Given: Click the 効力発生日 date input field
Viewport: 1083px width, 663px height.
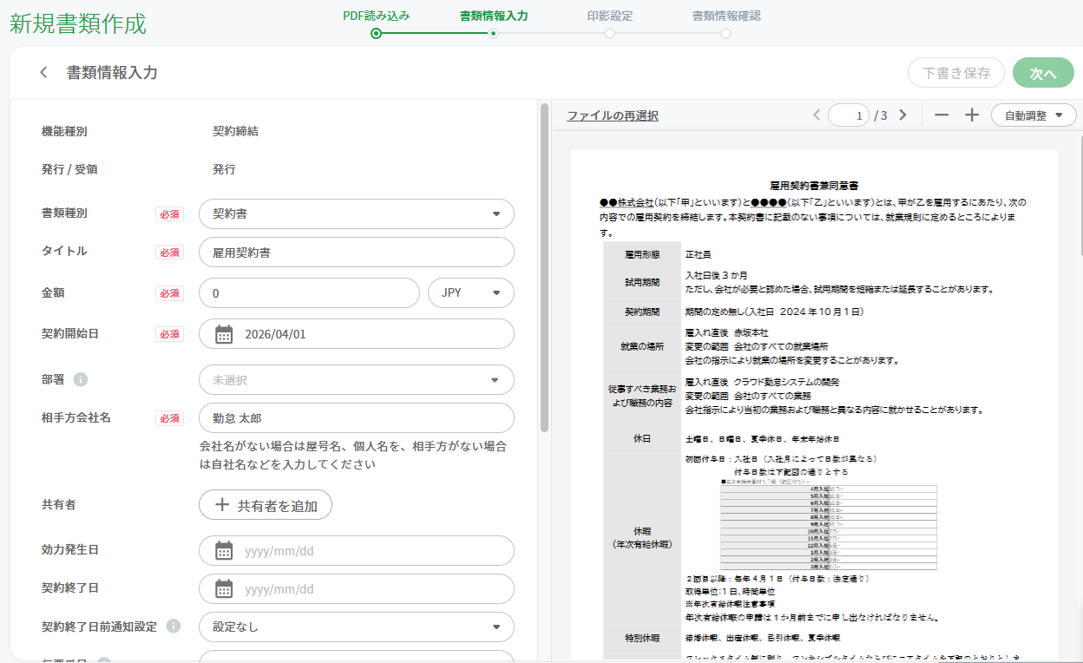Looking at the screenshot, I should pos(357,550).
